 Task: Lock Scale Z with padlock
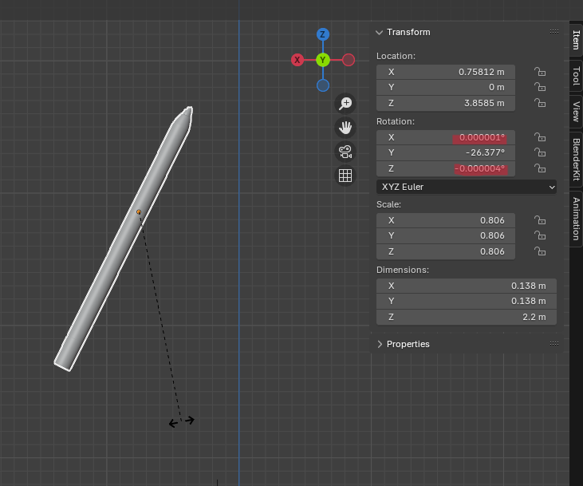click(x=540, y=251)
